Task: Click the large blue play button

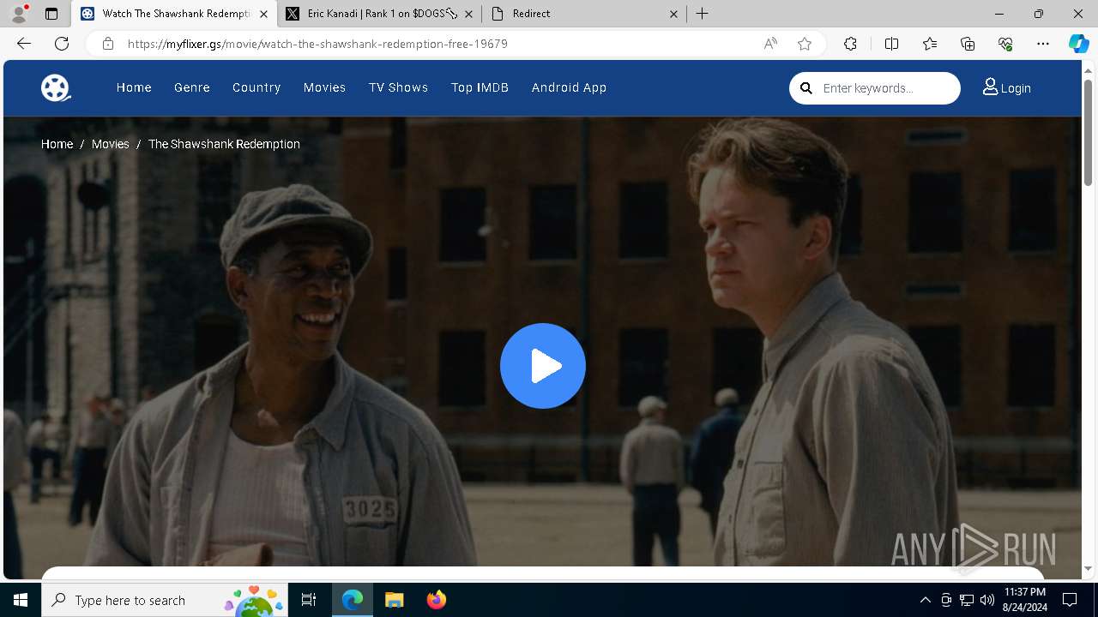Action: [543, 366]
